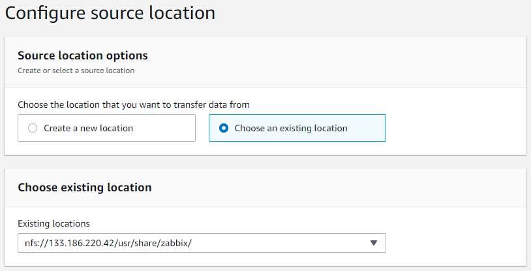The image size is (531, 271).
Task: Click the 'Configure source location' page title
Action: [x=110, y=13]
